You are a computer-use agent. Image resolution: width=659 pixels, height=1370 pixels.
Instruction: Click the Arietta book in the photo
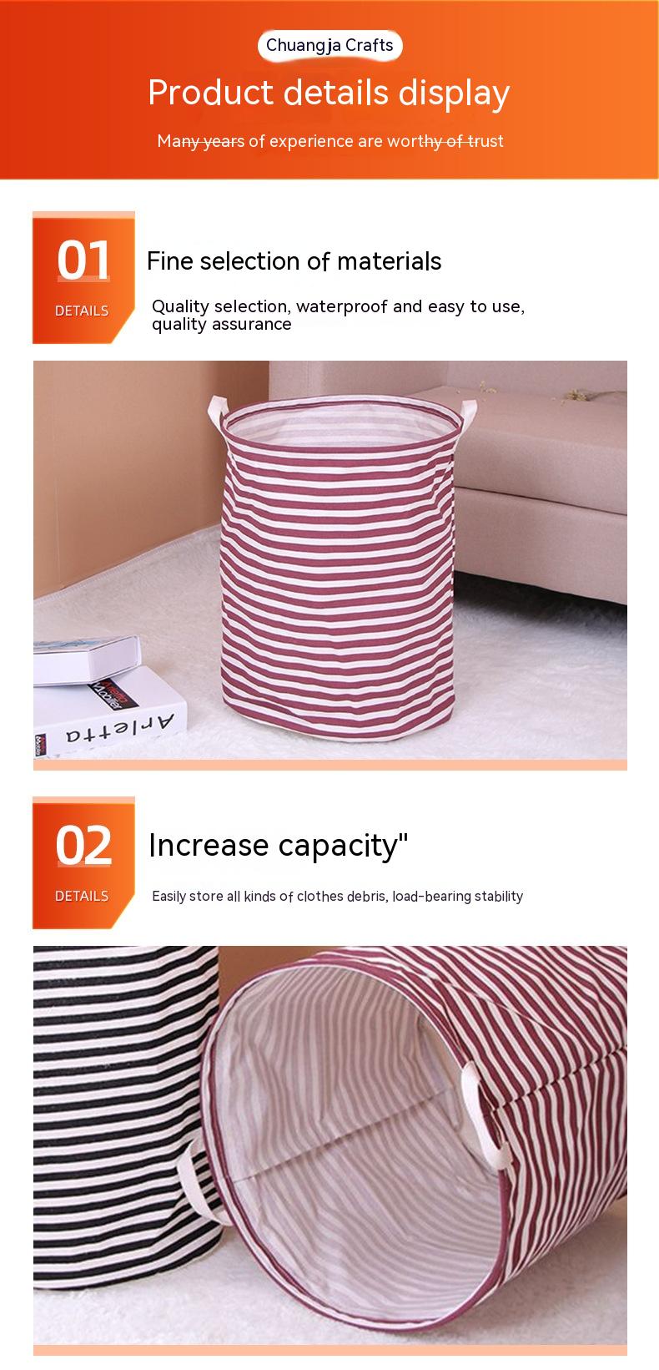[109, 711]
